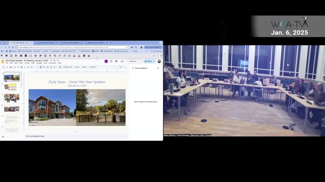This screenshot has height=182, width=325.
Task: Open the Format menu
Action: click(x=27, y=63)
